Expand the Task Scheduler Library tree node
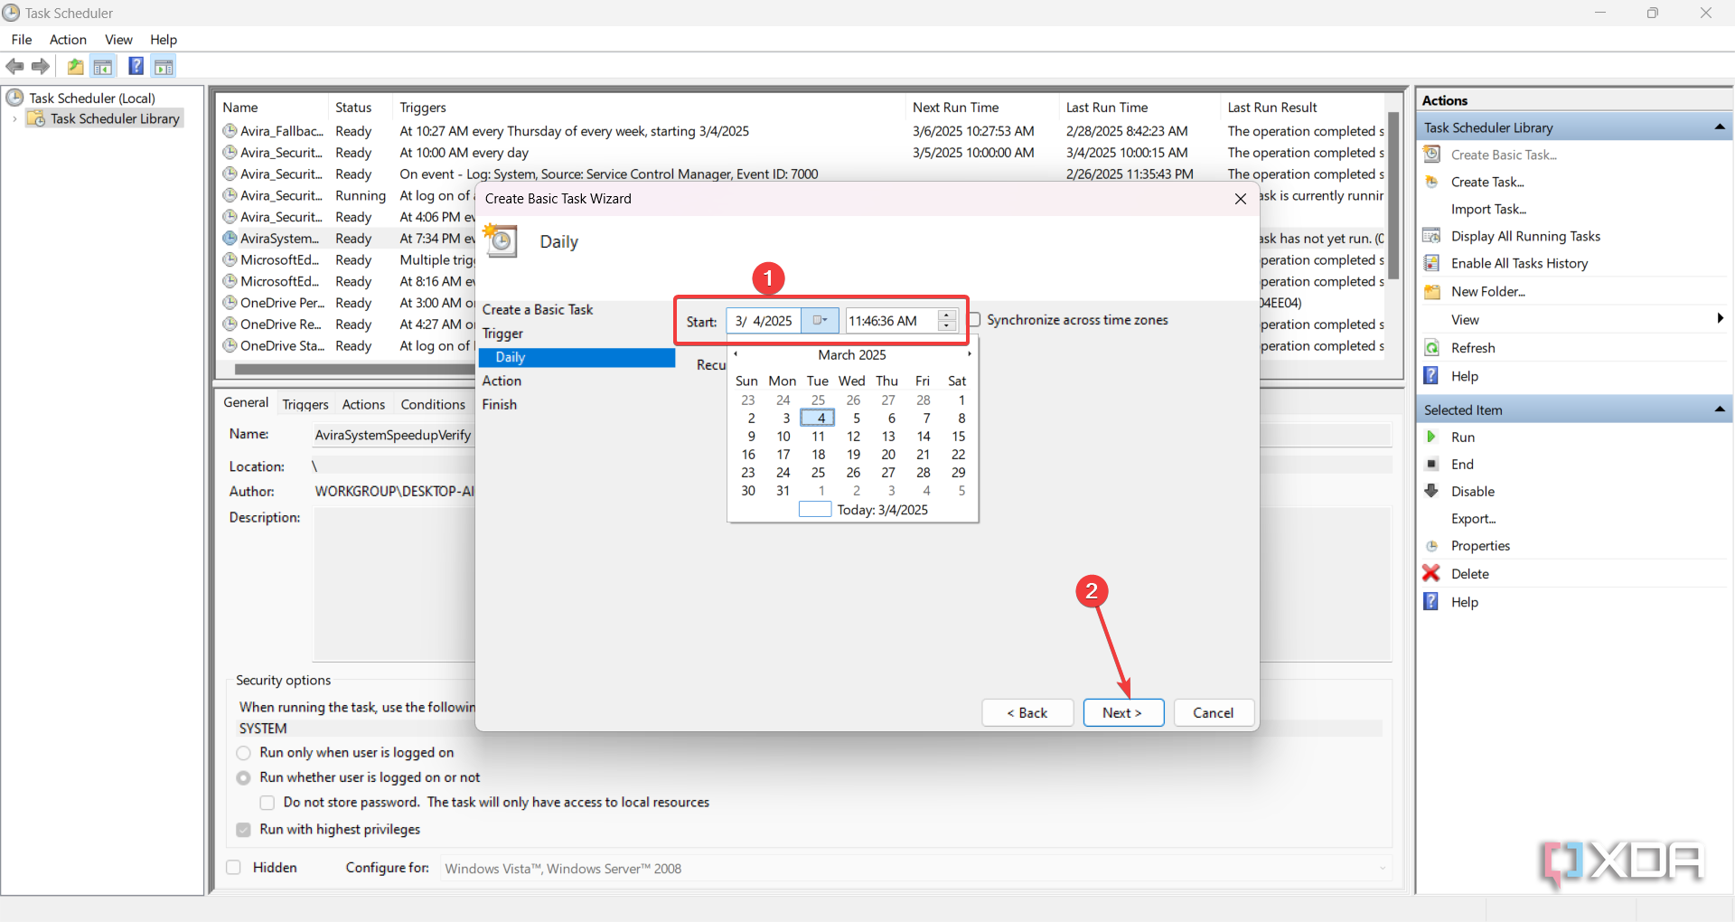This screenshot has height=922, width=1735. [x=14, y=118]
